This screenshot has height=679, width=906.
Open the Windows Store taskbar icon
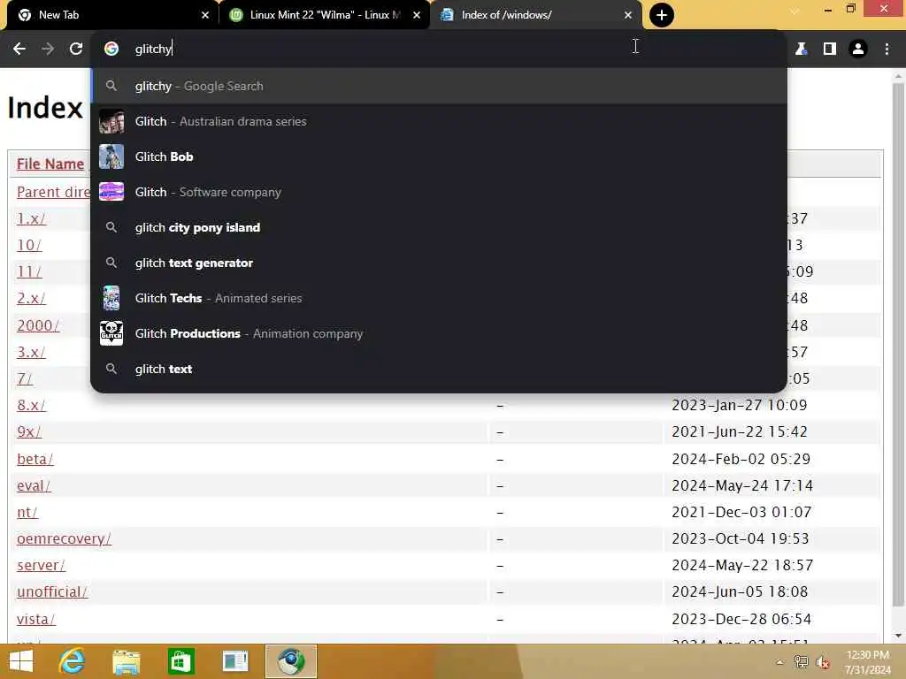coord(180,661)
